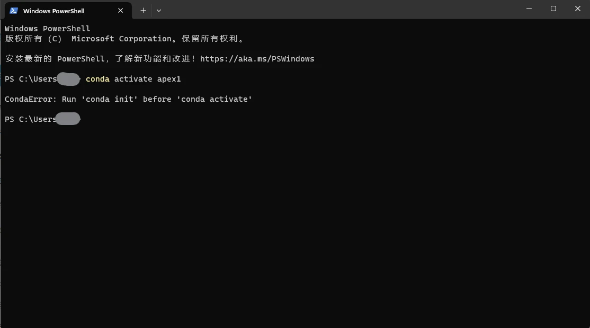Viewport: 590px width, 328px height.
Task: Open the new tab profile dropdown arrow
Action: pos(159,11)
